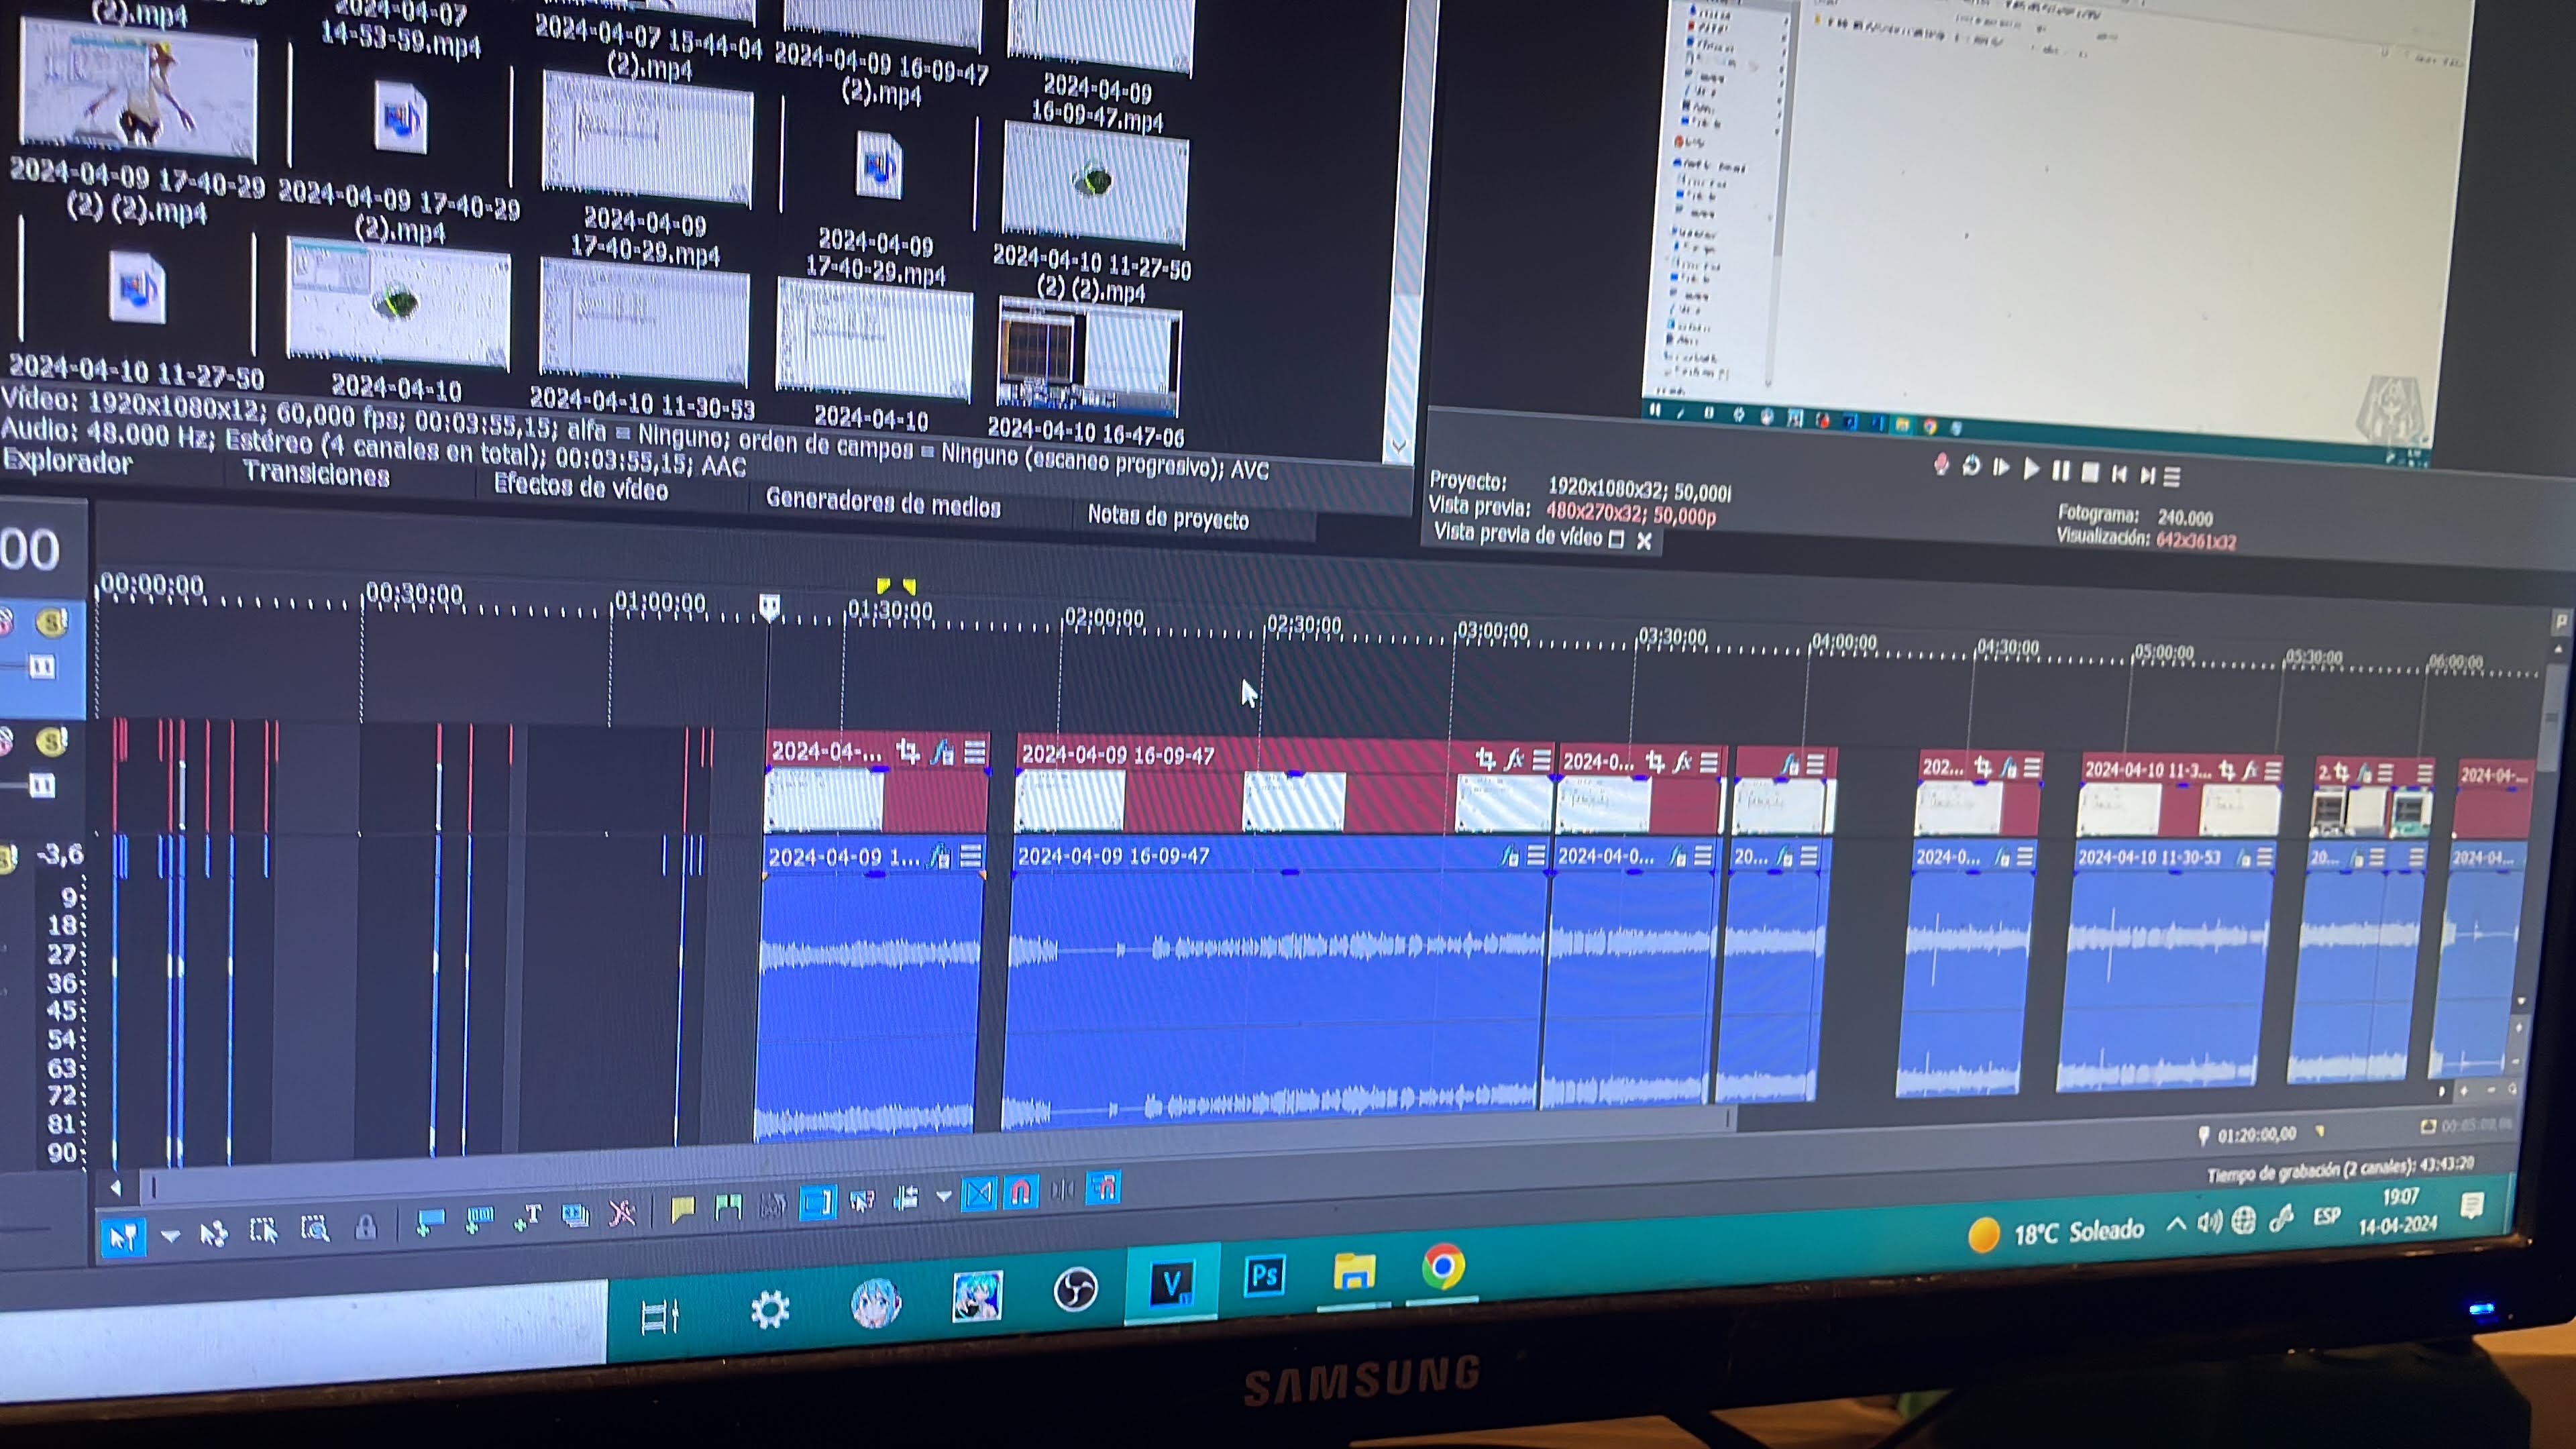Viewport: 2576px width, 1449px height.
Task: Open the Auto Ripple mode dropdown
Action: click(x=943, y=1196)
